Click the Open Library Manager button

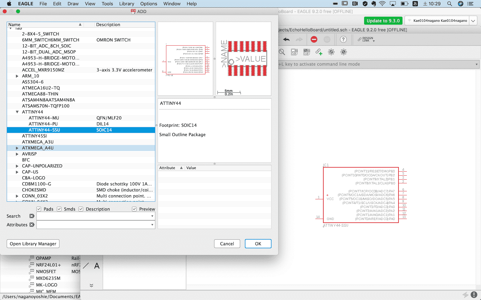pyautogui.click(x=33, y=244)
